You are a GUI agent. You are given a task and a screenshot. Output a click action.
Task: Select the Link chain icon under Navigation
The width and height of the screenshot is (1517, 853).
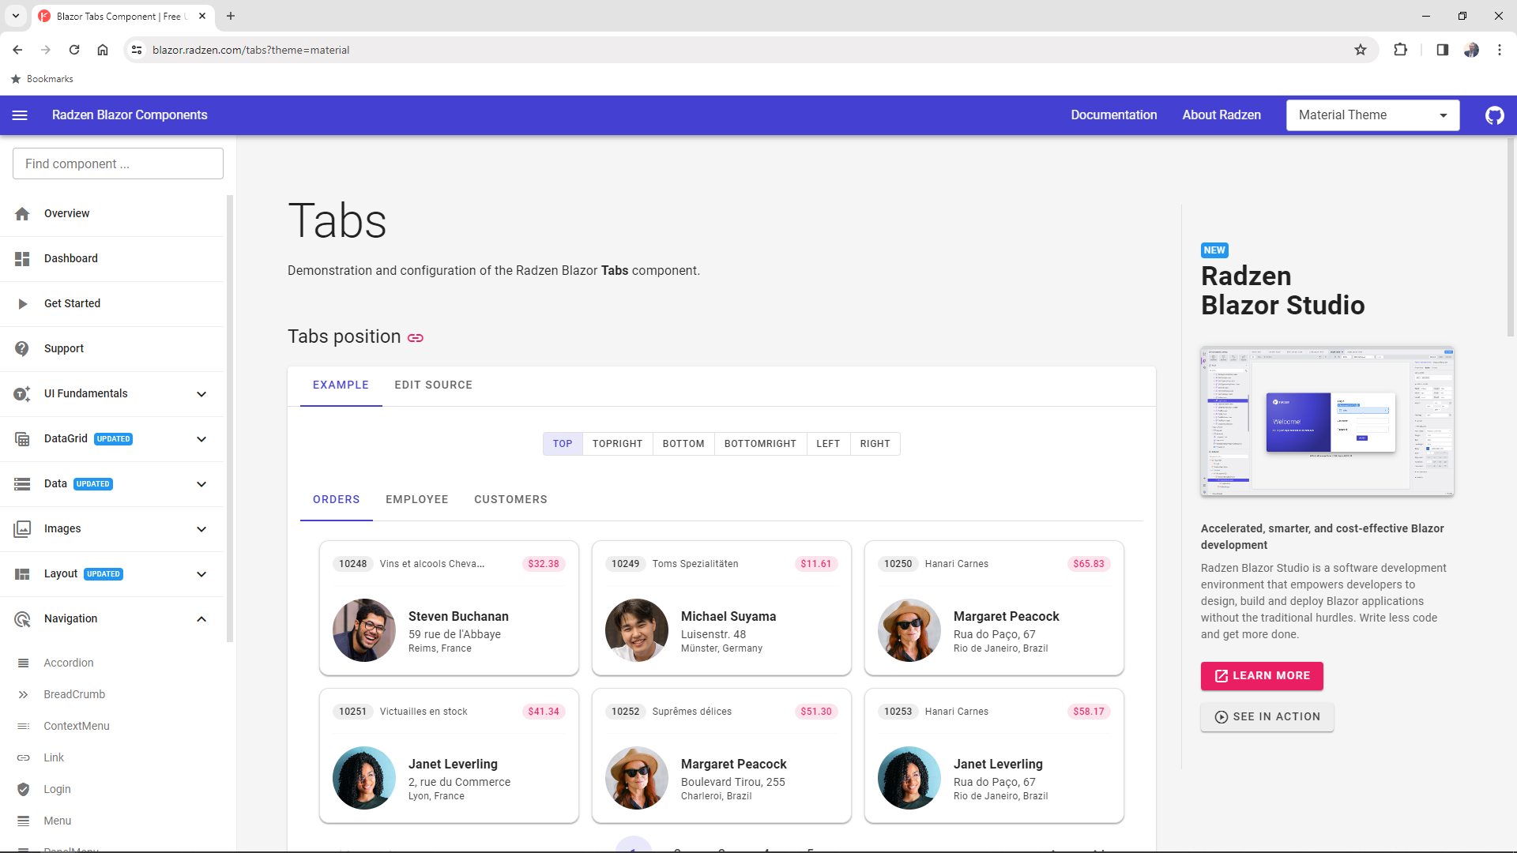(x=24, y=757)
